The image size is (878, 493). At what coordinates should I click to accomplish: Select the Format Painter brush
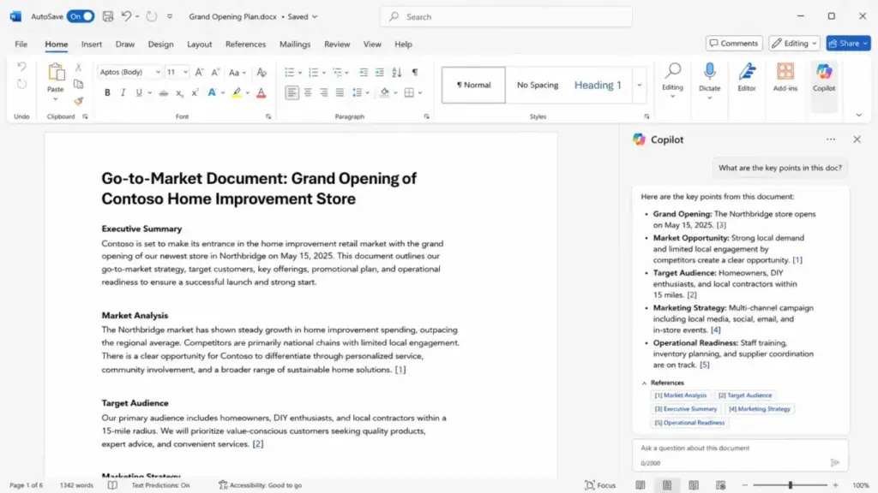pos(78,101)
